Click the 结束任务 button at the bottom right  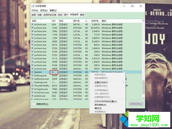[136, 104]
